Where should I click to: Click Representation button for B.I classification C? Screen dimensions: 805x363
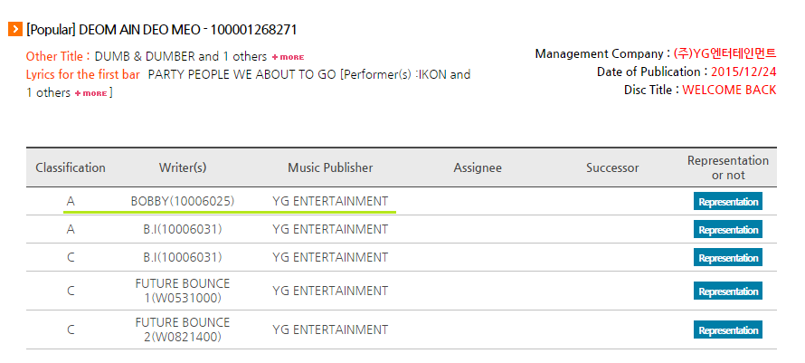pyautogui.click(x=727, y=258)
